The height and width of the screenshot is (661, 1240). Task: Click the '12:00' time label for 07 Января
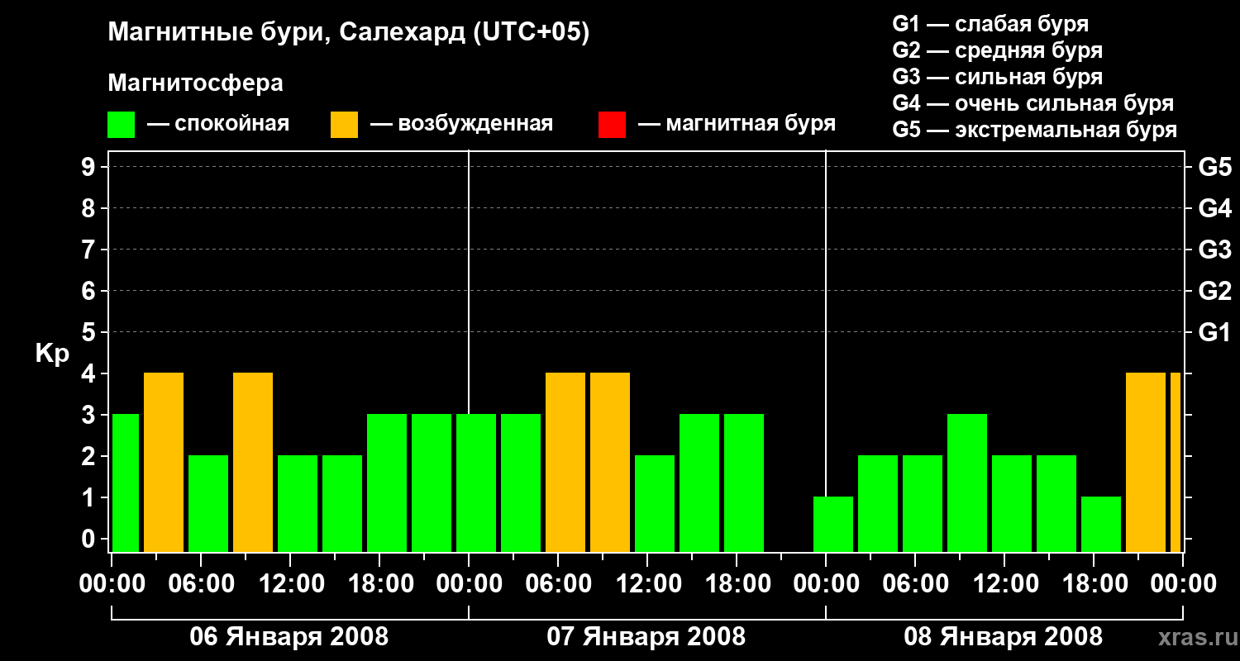click(x=647, y=584)
